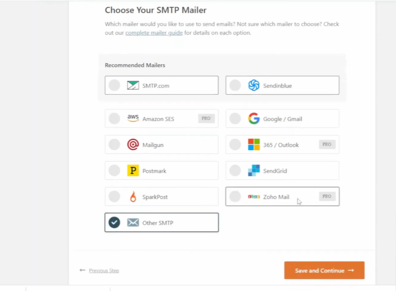The image size is (396, 291).
Task: Go back via Previous Step link
Action: coord(104,270)
